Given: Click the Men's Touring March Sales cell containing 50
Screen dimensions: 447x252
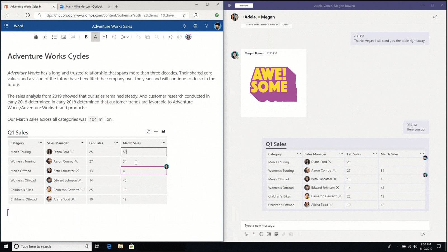Looking at the screenshot, I should pos(144,152).
